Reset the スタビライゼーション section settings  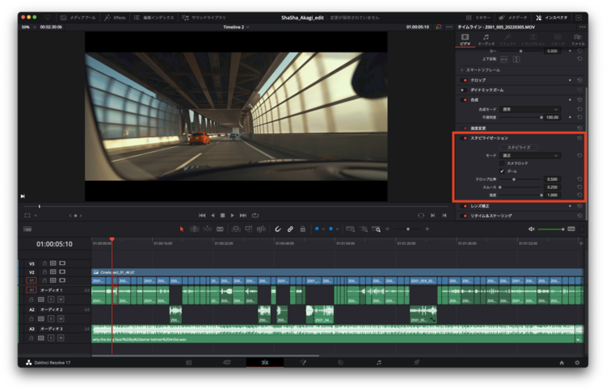point(579,138)
